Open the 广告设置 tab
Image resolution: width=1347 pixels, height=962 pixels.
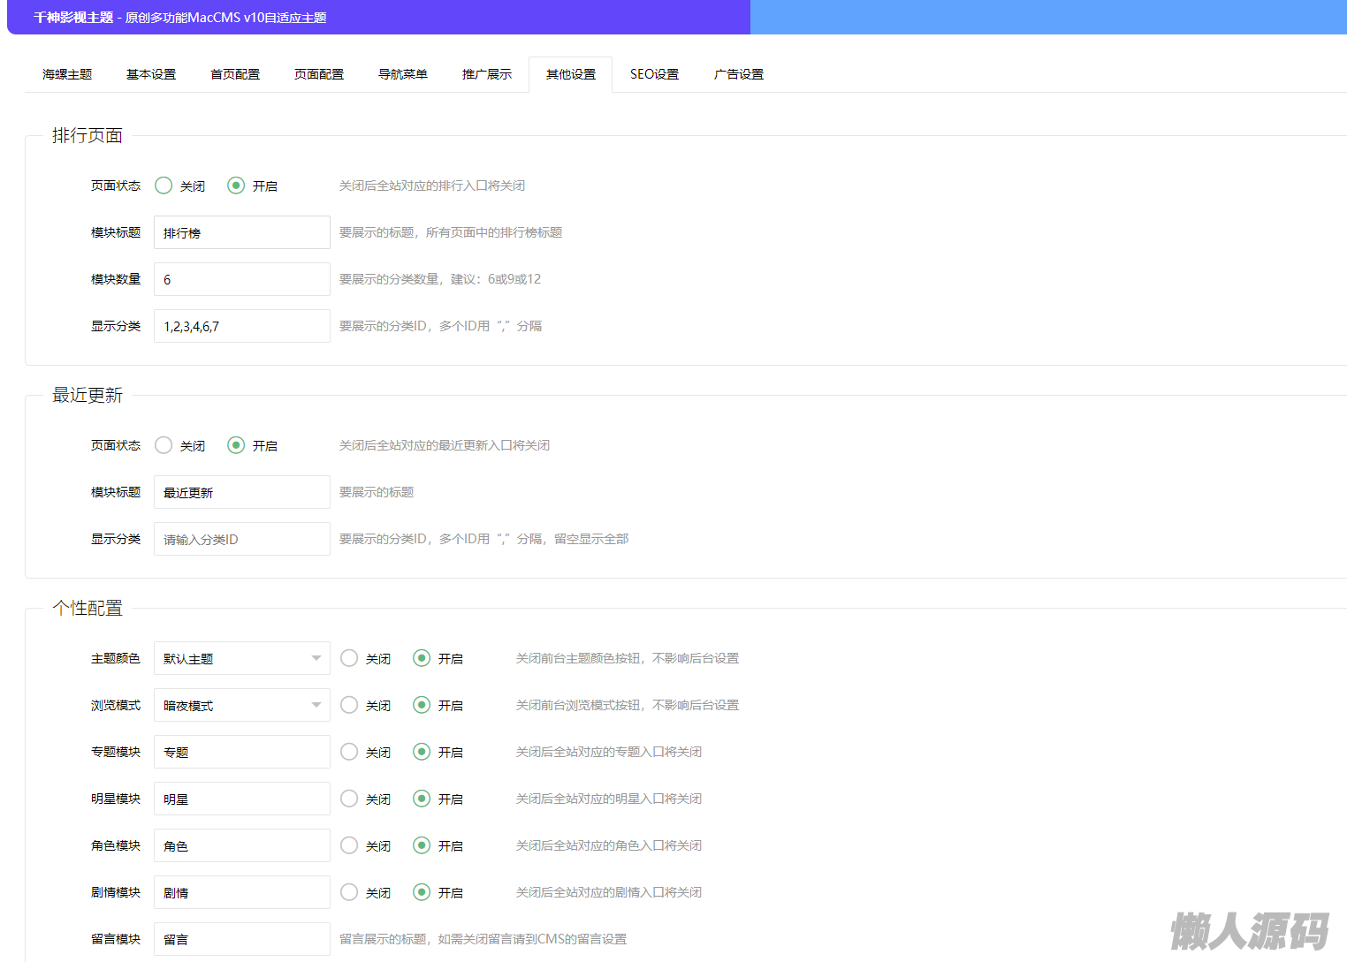[738, 74]
